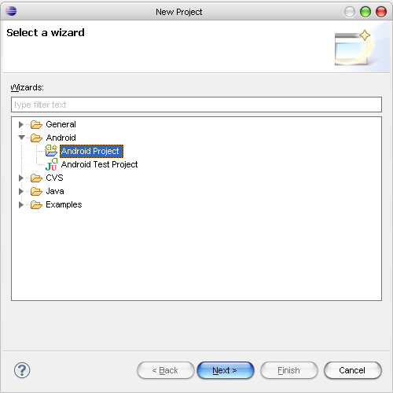Viewport: 393px width, 393px height.
Task: Click the Java folder icon
Action: click(x=36, y=191)
